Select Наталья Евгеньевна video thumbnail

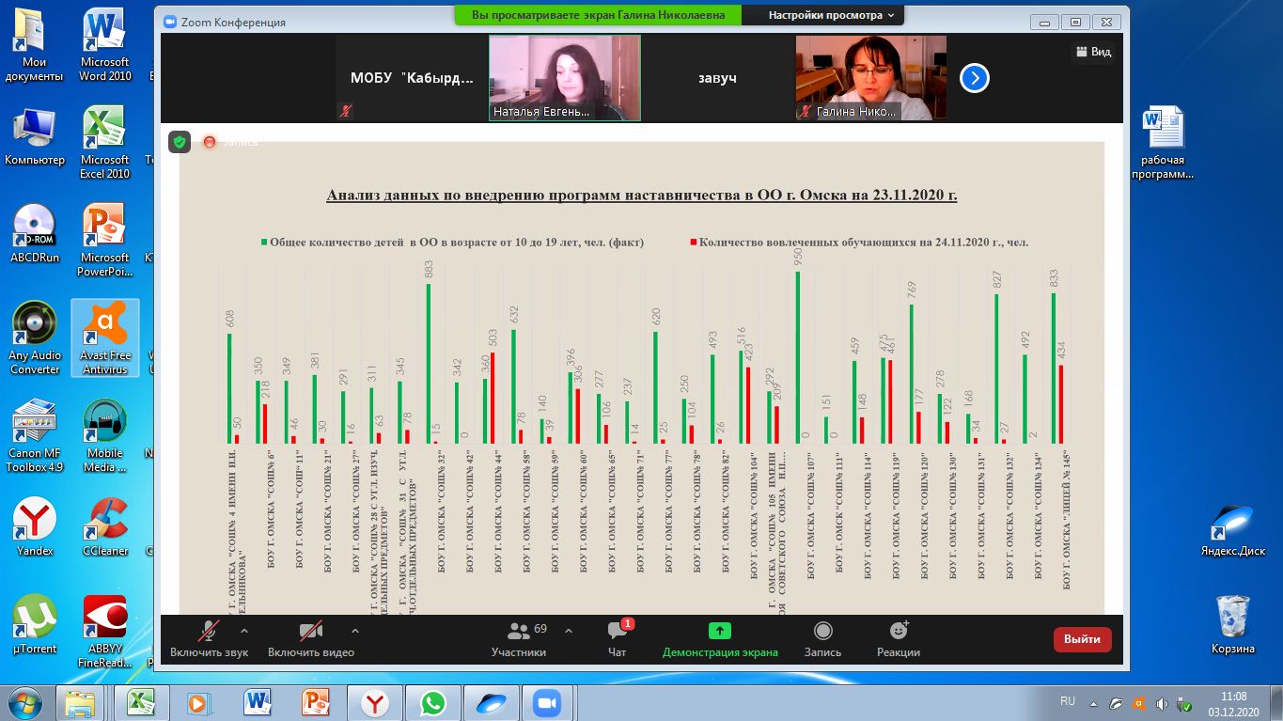pyautogui.click(x=564, y=78)
